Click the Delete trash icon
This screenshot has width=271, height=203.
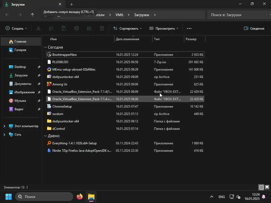pos(102,28)
